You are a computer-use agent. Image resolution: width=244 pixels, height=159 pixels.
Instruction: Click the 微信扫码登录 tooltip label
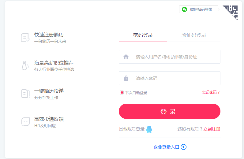click(201, 9)
